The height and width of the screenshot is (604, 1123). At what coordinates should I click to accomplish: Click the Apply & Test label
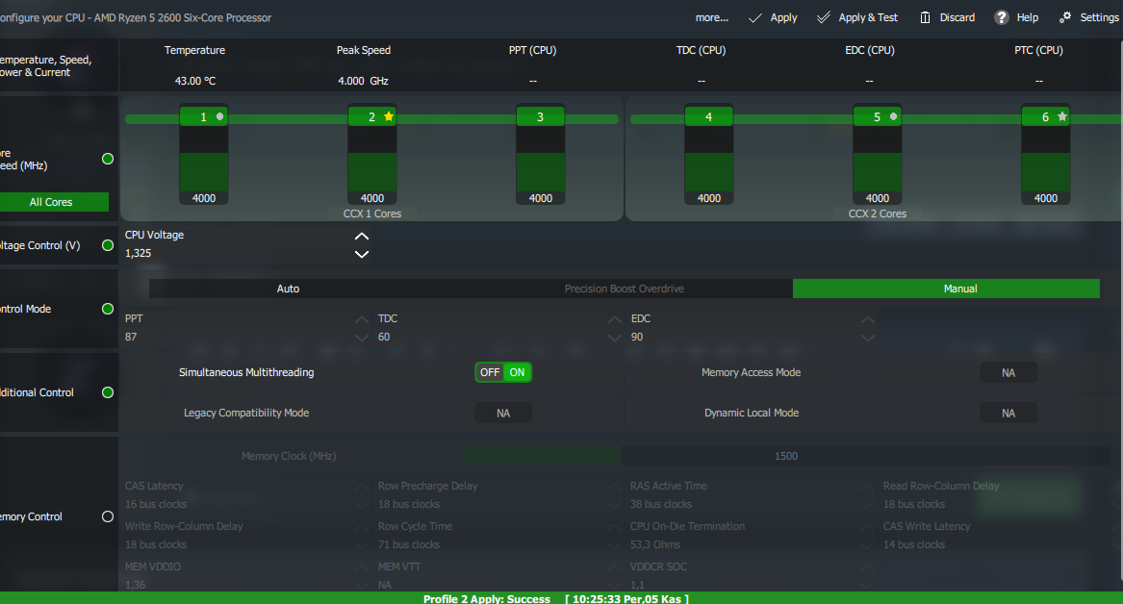tap(868, 18)
